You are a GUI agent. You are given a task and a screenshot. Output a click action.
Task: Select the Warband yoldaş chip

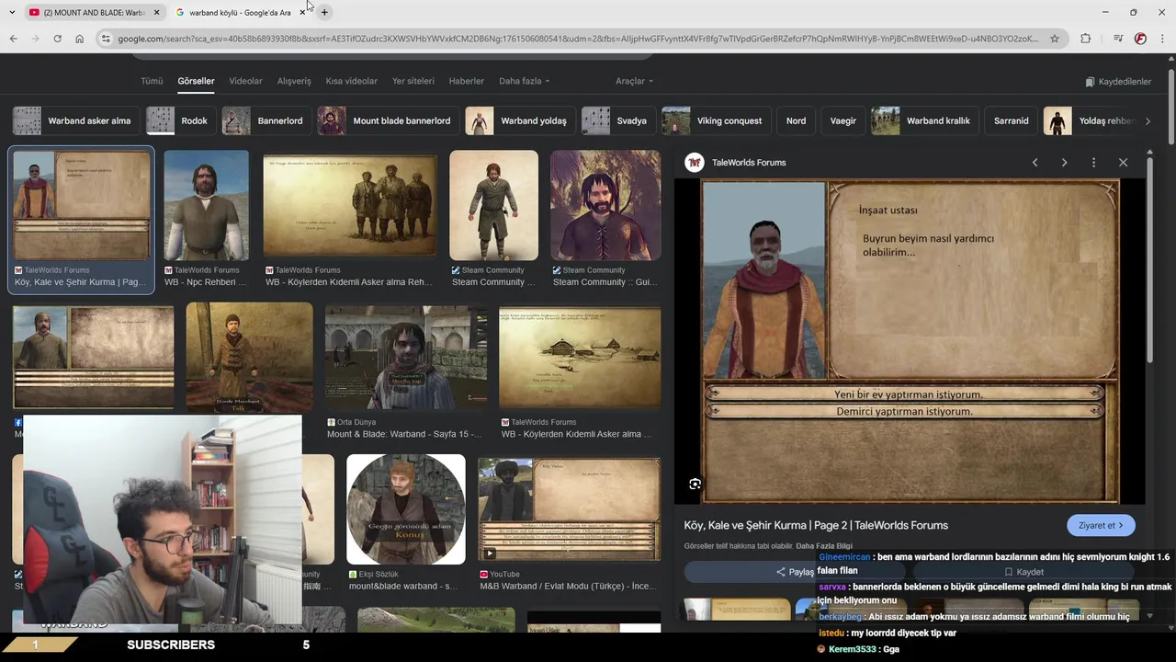pyautogui.click(x=519, y=120)
